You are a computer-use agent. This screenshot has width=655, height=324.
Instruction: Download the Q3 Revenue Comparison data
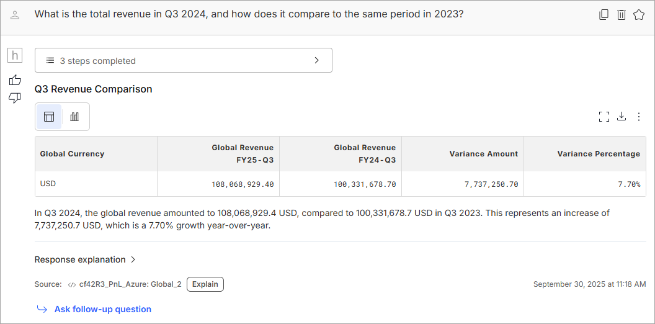click(x=622, y=117)
